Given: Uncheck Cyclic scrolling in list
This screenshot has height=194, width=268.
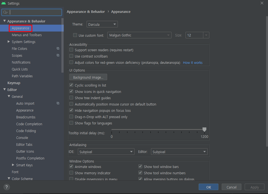Looking at the screenshot, I should [x=71, y=85].
